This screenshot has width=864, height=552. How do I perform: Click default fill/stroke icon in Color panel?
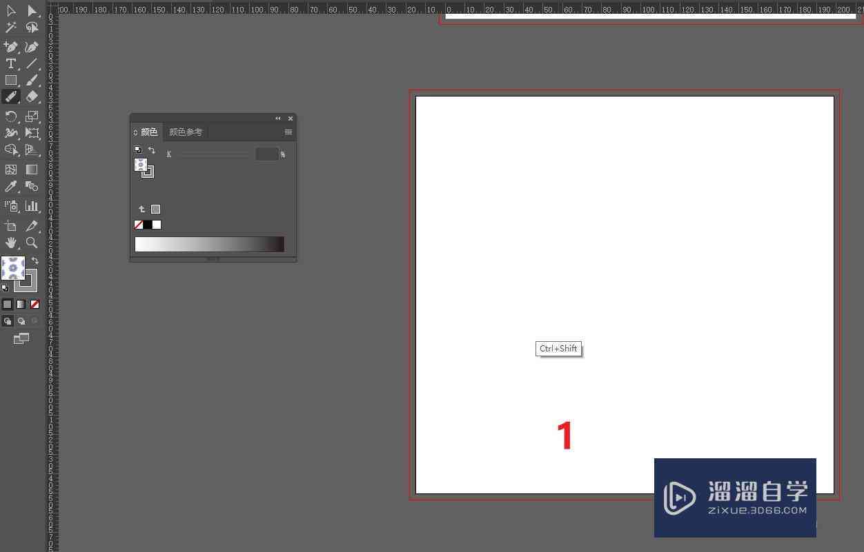[x=138, y=150]
